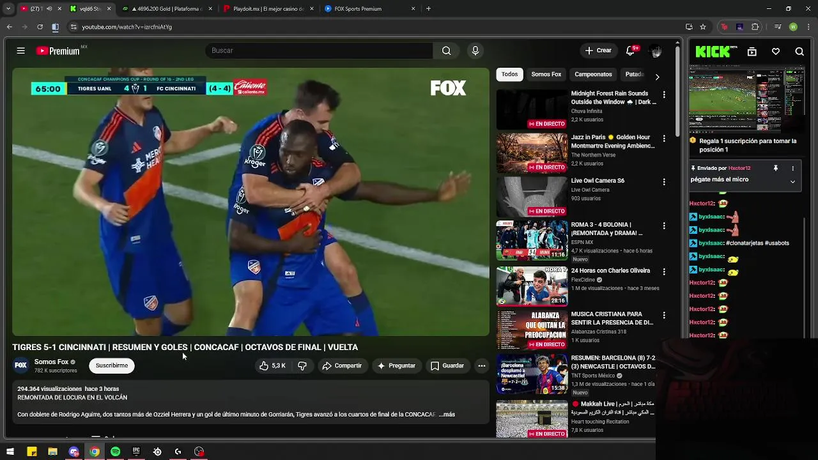Open options for Live Owl Camera S6
The width and height of the screenshot is (818, 460).
[664, 181]
